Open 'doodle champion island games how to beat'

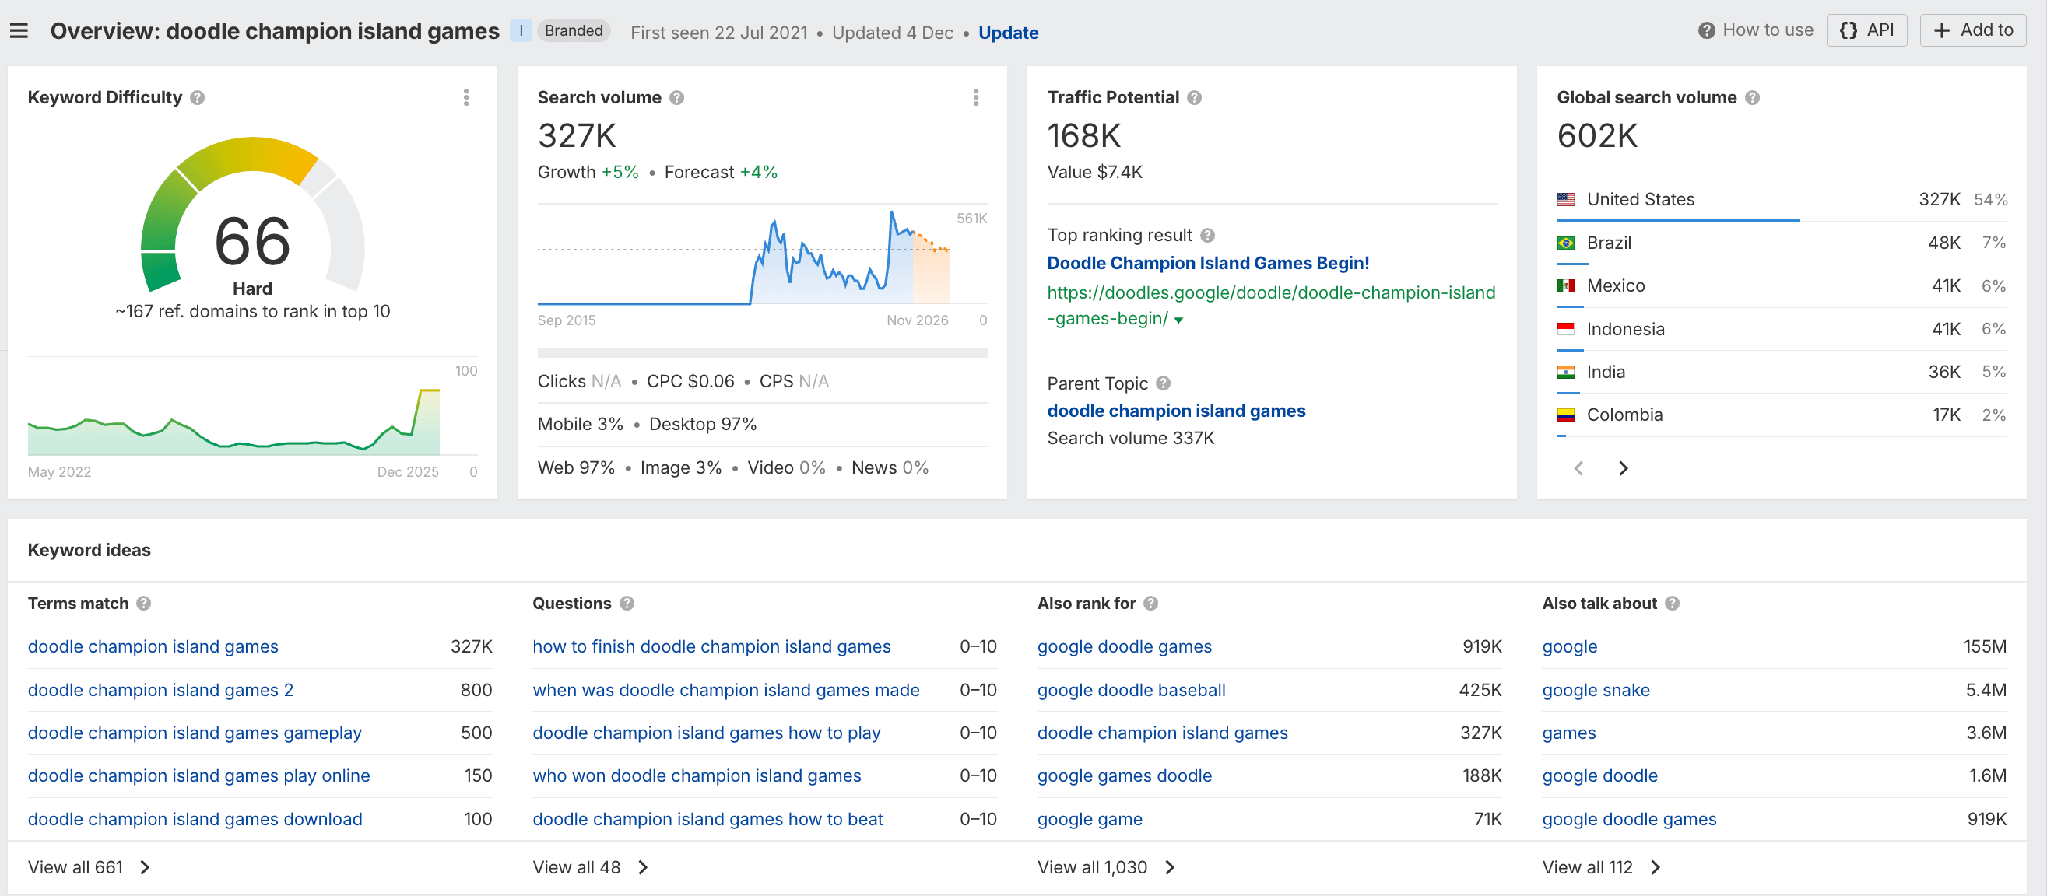click(x=707, y=819)
